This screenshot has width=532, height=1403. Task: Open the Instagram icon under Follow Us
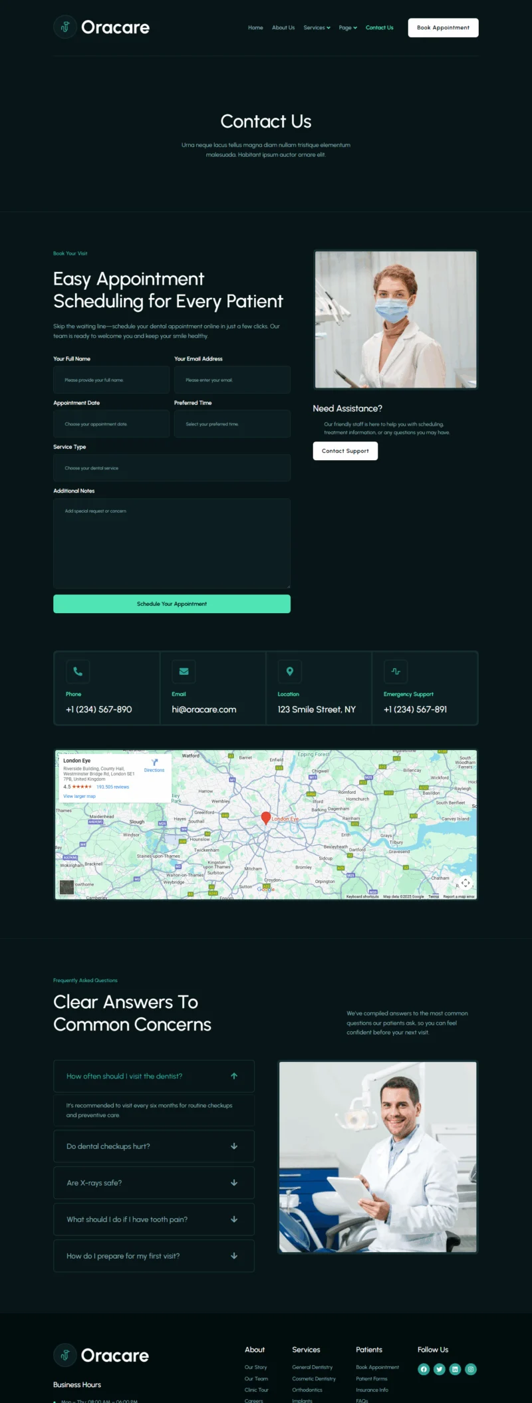click(471, 1369)
